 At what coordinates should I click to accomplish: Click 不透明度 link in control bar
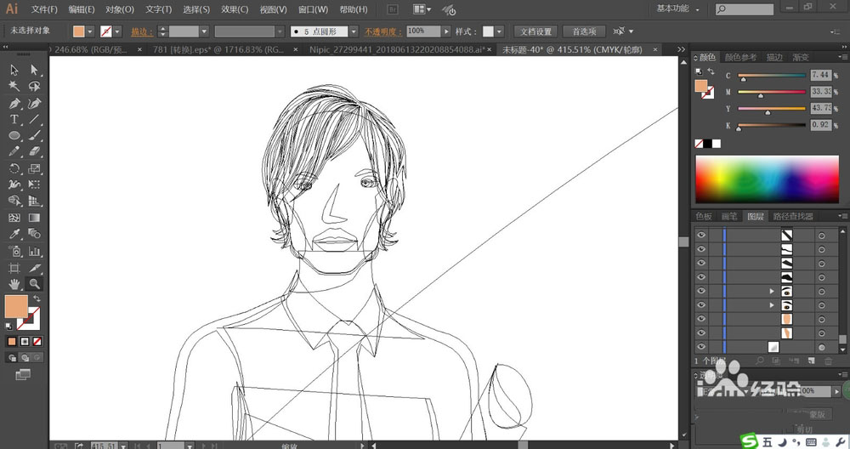tap(382, 31)
